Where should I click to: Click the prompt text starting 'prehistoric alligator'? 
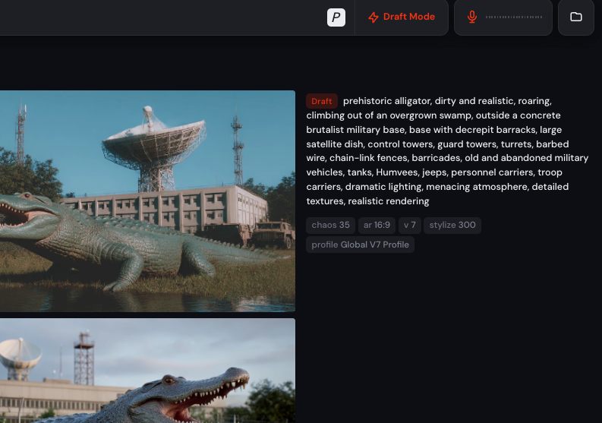pyautogui.click(x=447, y=151)
